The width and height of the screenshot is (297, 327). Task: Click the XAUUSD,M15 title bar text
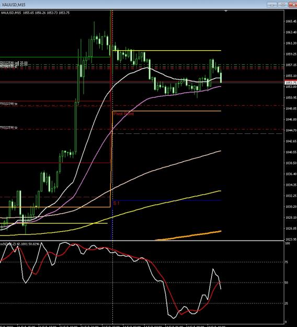pos(14,5)
